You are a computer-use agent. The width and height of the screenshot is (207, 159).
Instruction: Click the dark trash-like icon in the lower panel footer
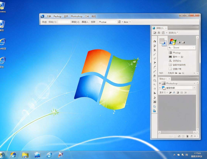point(187,136)
